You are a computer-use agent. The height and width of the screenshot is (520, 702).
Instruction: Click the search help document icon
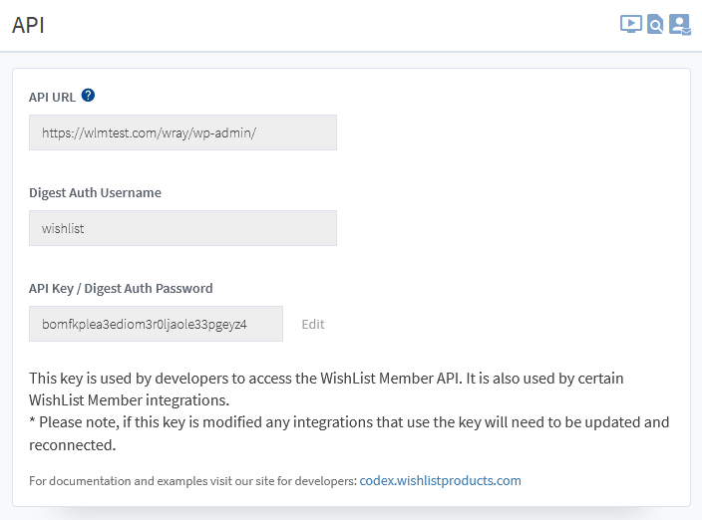coord(655,24)
